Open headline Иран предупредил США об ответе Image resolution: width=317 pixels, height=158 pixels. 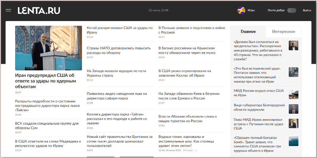45,81
